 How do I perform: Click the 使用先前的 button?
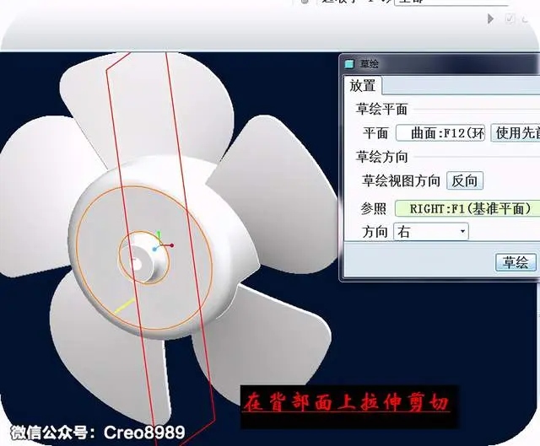[x=516, y=133]
